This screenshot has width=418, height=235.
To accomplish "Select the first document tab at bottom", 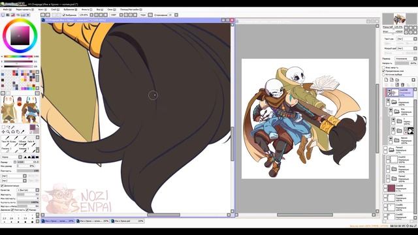I will click(x=58, y=221).
